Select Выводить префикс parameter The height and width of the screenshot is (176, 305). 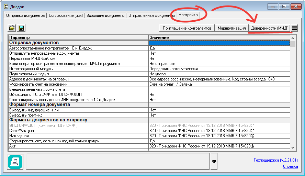(78, 115)
